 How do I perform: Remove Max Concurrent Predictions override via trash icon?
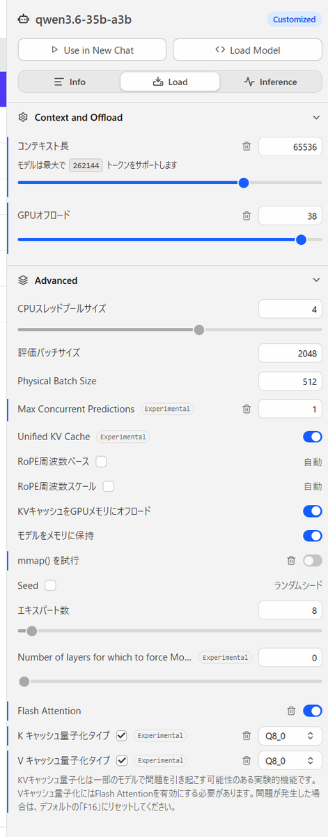click(247, 409)
